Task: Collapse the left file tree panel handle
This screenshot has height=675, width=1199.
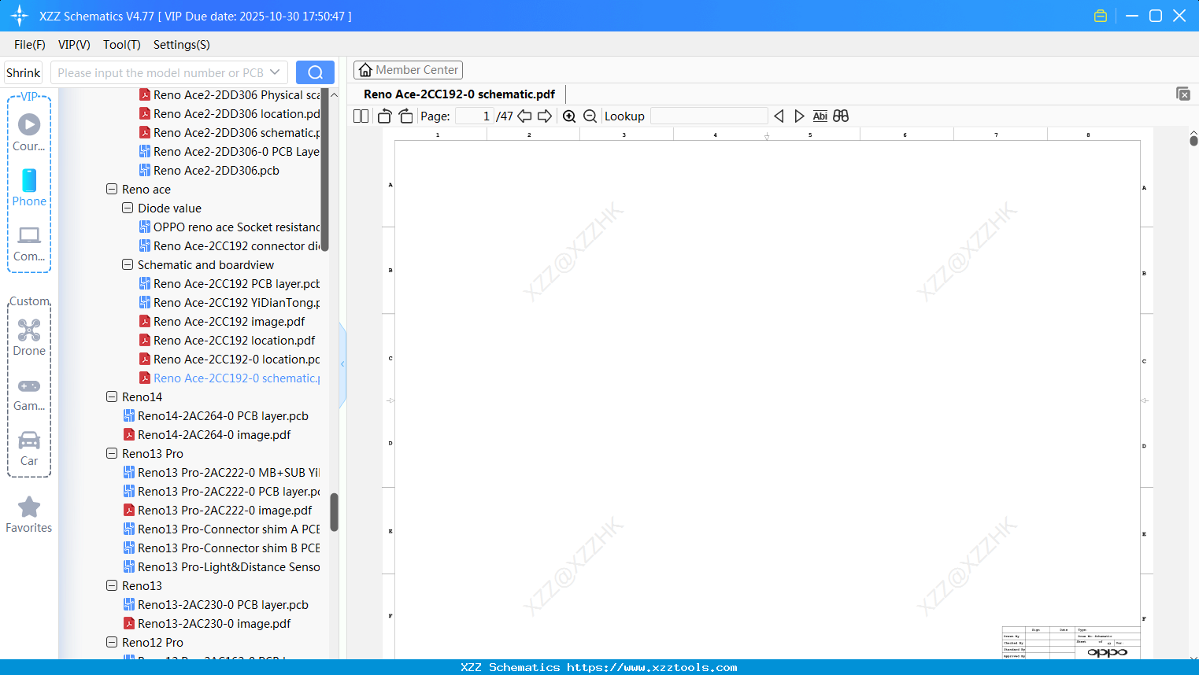Action: tap(342, 364)
